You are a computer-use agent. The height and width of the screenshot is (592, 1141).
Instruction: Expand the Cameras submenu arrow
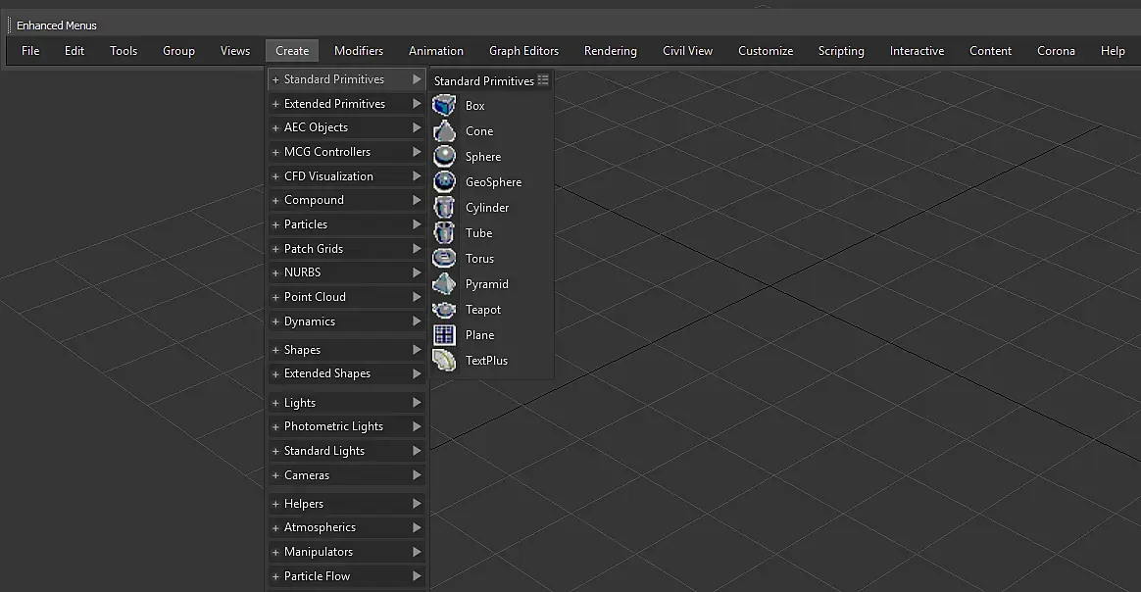click(417, 475)
